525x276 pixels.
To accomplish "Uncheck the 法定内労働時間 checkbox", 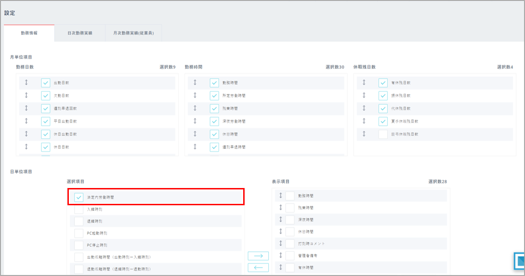I will pos(79,197).
